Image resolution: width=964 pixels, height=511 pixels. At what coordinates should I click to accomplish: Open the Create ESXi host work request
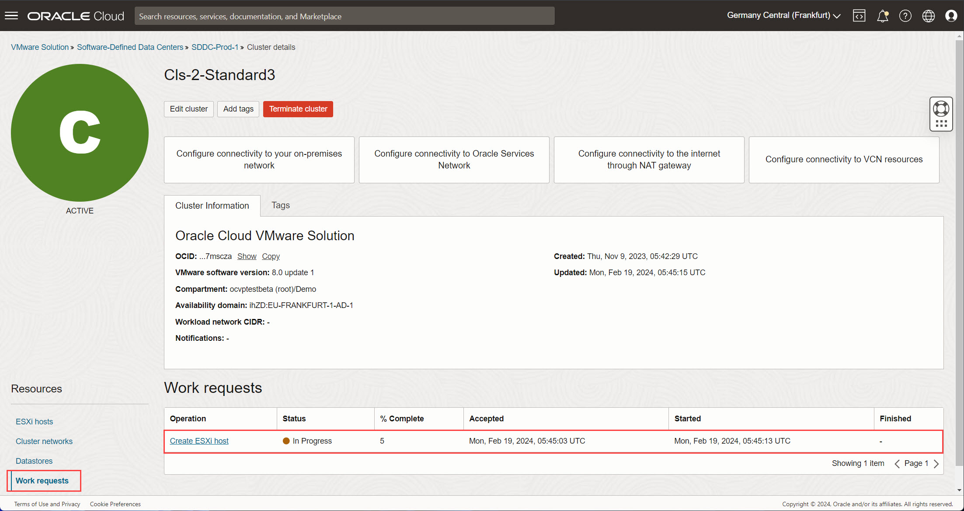[x=199, y=441]
